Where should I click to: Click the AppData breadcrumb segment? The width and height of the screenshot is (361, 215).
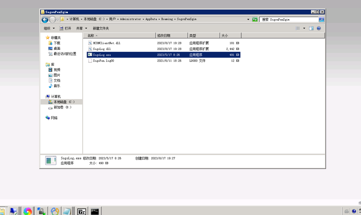click(151, 19)
